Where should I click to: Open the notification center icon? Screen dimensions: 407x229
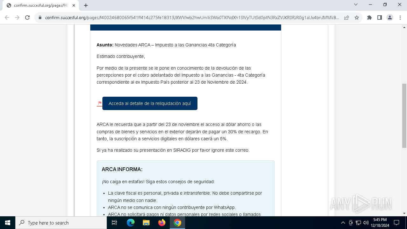click(397, 223)
